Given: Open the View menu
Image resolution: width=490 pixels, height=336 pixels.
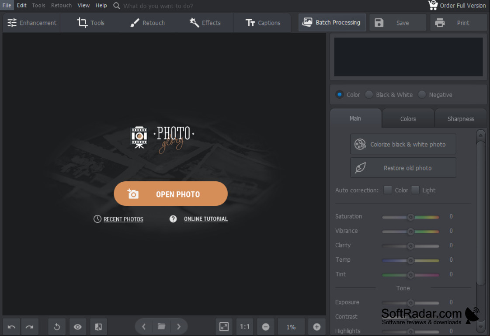Looking at the screenshot, I should pos(83,5).
